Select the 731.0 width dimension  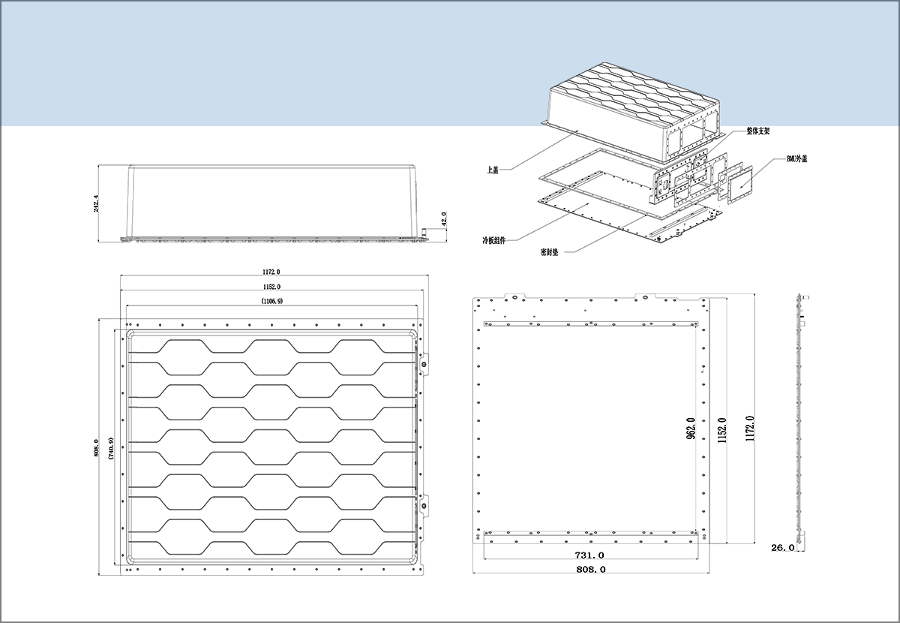coord(589,555)
